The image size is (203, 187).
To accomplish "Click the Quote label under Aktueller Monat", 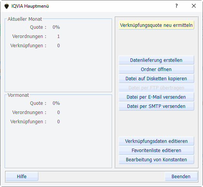I will coord(38,27).
